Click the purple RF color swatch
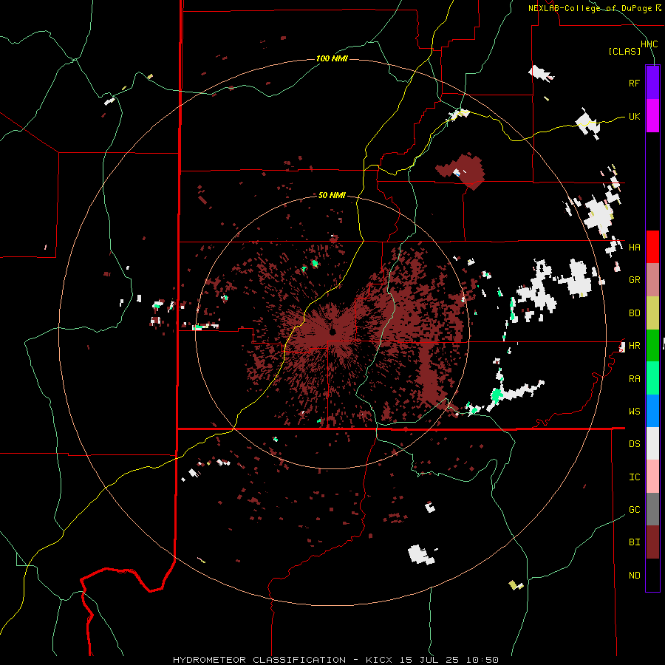 click(x=652, y=82)
